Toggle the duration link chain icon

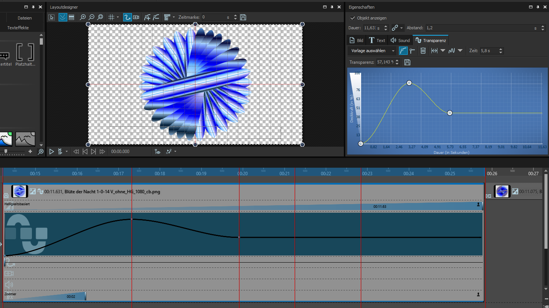(395, 28)
